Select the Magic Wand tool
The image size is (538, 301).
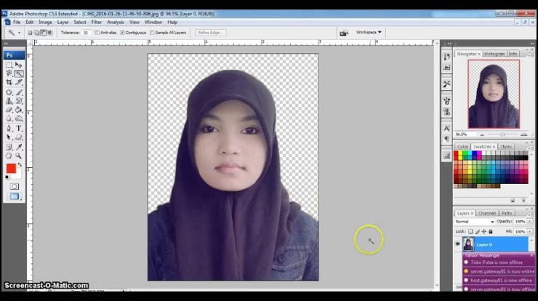click(x=18, y=73)
